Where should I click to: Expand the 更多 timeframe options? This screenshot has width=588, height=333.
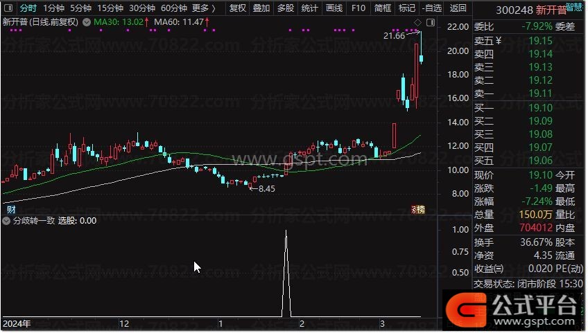point(204,8)
